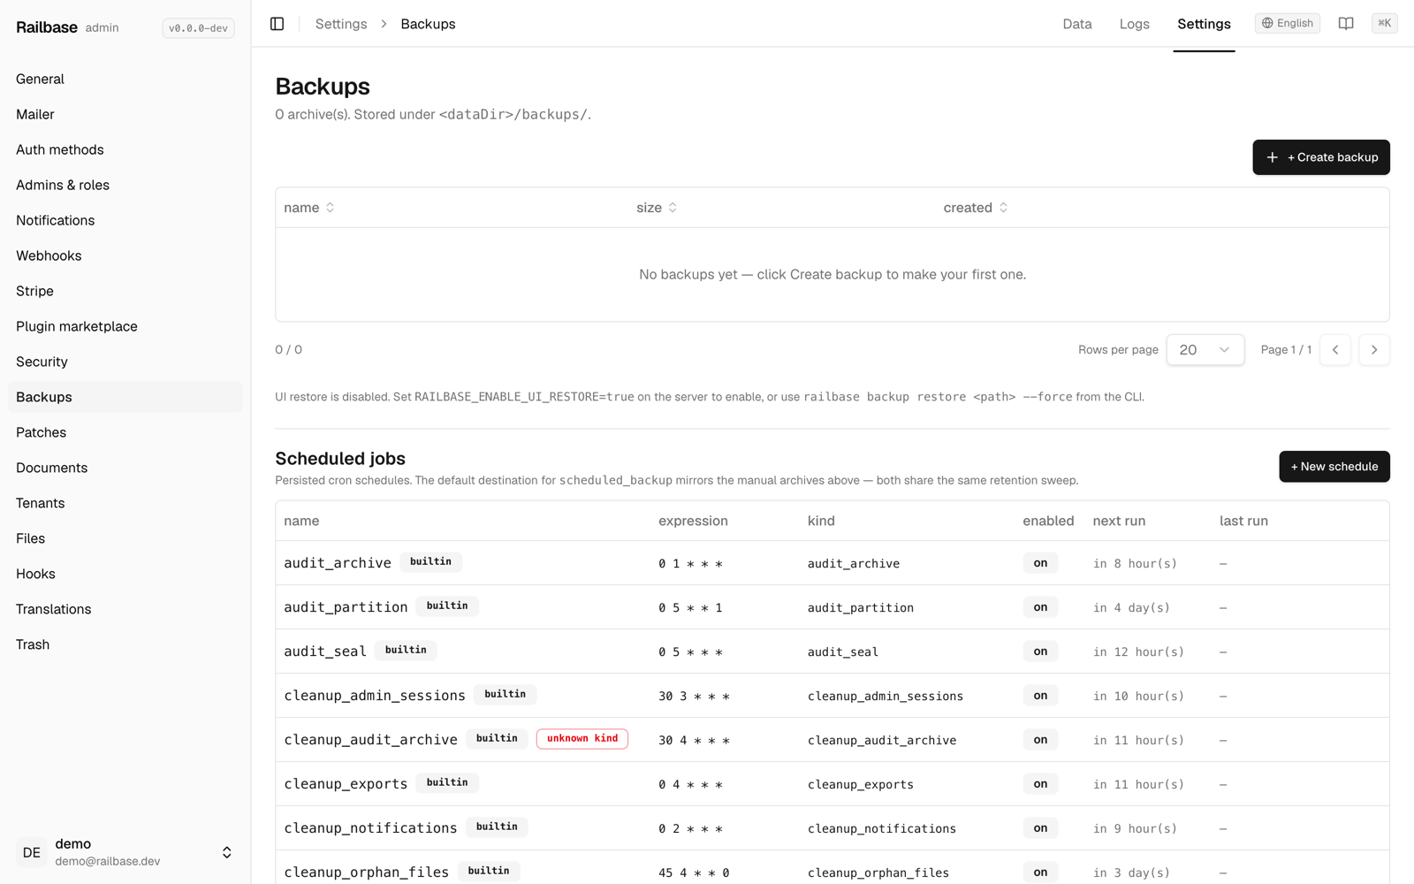
Task: Open Security settings
Action: pyautogui.click(x=125, y=362)
